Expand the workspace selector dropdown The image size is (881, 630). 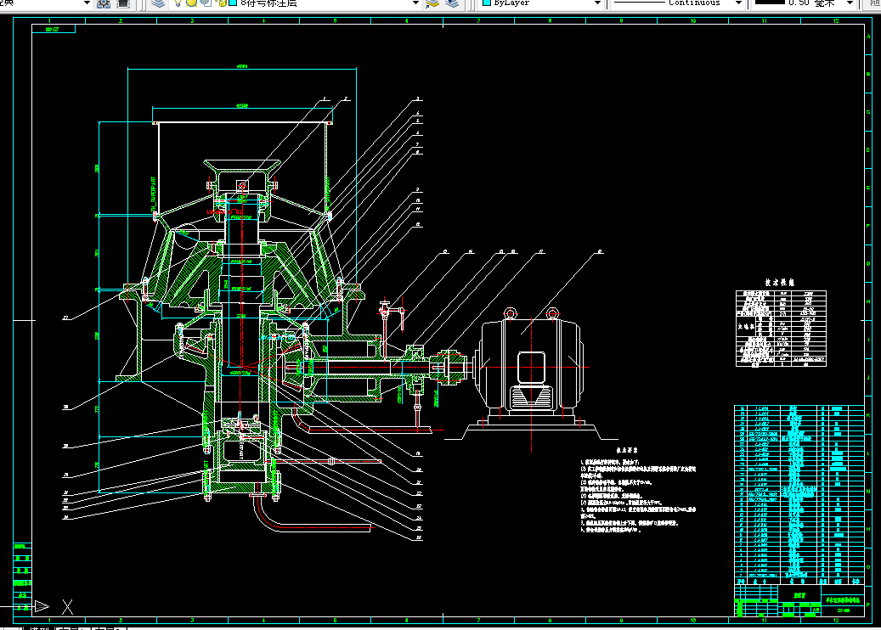(x=88, y=3)
